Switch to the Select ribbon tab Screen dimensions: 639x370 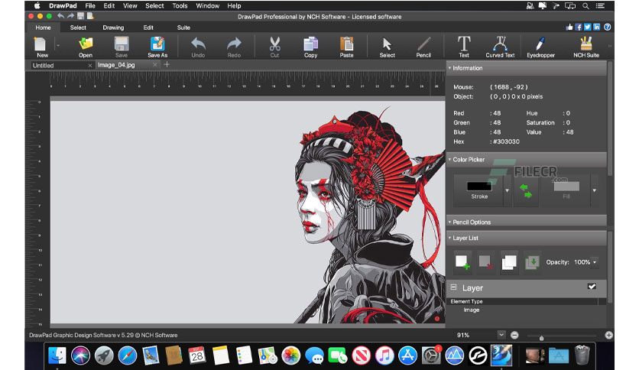click(78, 28)
